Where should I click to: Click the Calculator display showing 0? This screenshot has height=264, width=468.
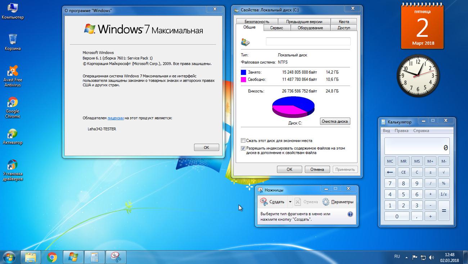click(417, 146)
